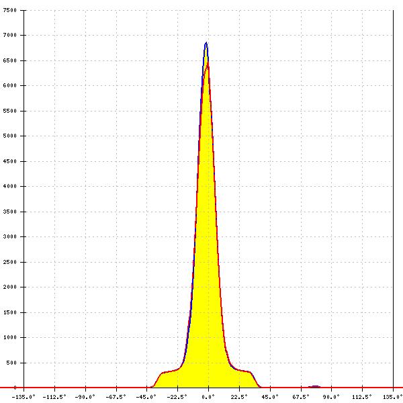
Task: Click the 4000 y-axis label
Action: [x=10, y=186]
